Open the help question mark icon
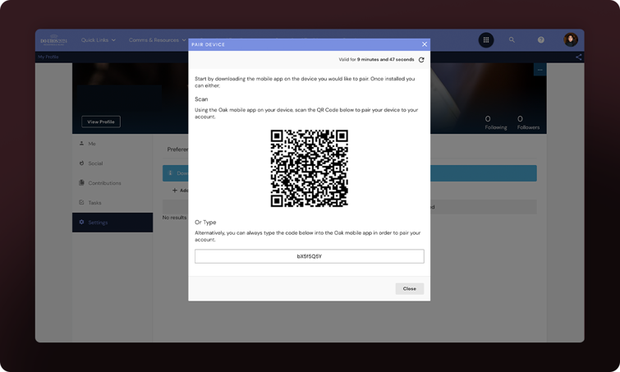 tap(540, 39)
